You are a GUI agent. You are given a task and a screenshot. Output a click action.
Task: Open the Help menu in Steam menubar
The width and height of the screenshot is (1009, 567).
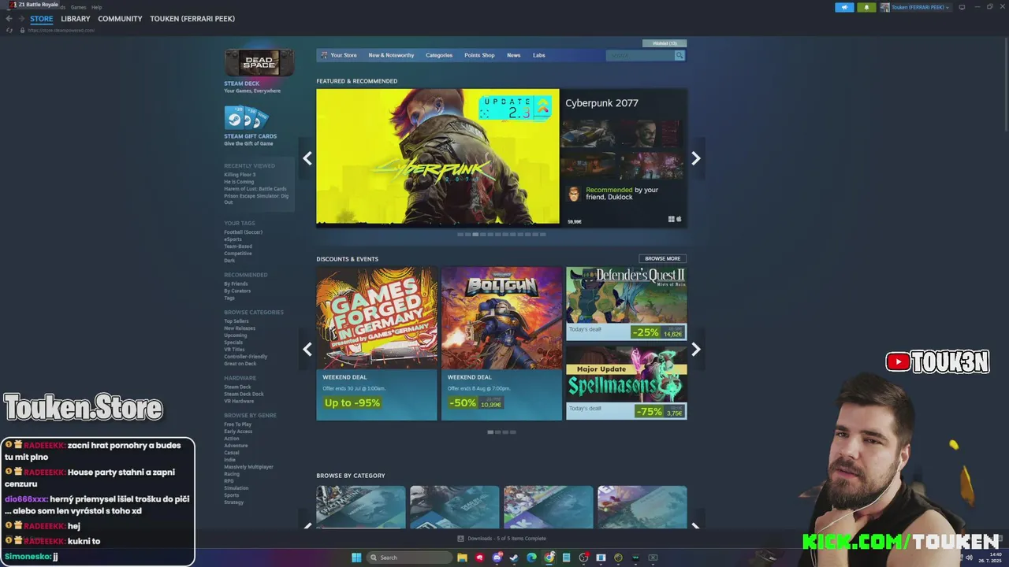pos(96,7)
